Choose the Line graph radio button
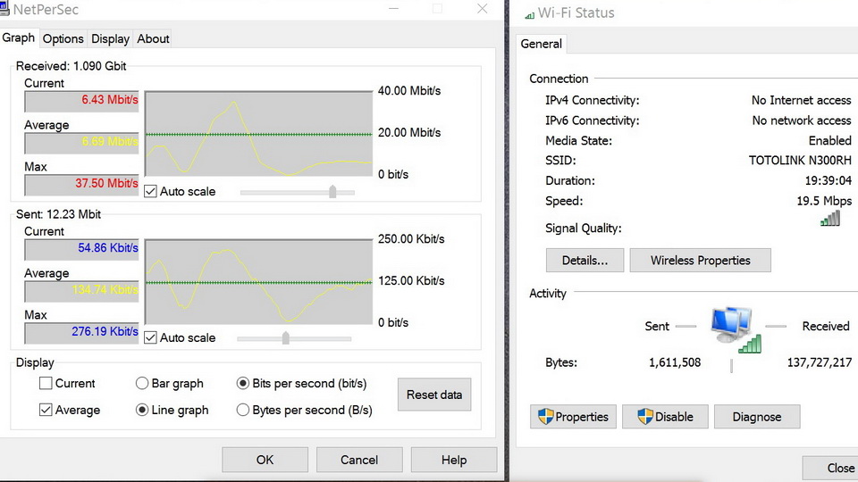The image size is (858, 482). (142, 411)
